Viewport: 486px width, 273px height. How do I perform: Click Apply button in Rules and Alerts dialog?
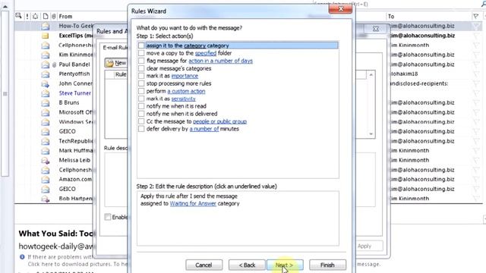(x=364, y=246)
